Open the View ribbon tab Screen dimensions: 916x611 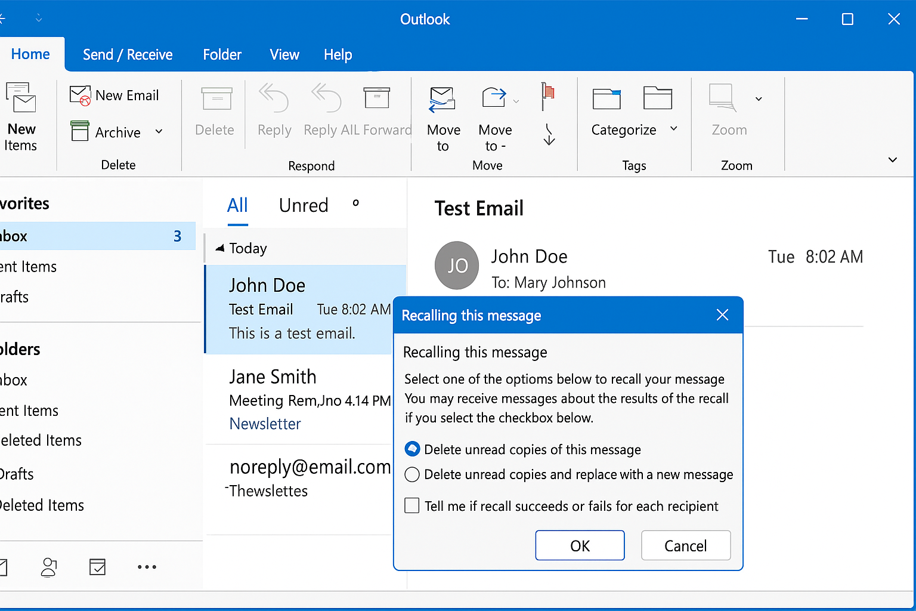pyautogui.click(x=284, y=55)
